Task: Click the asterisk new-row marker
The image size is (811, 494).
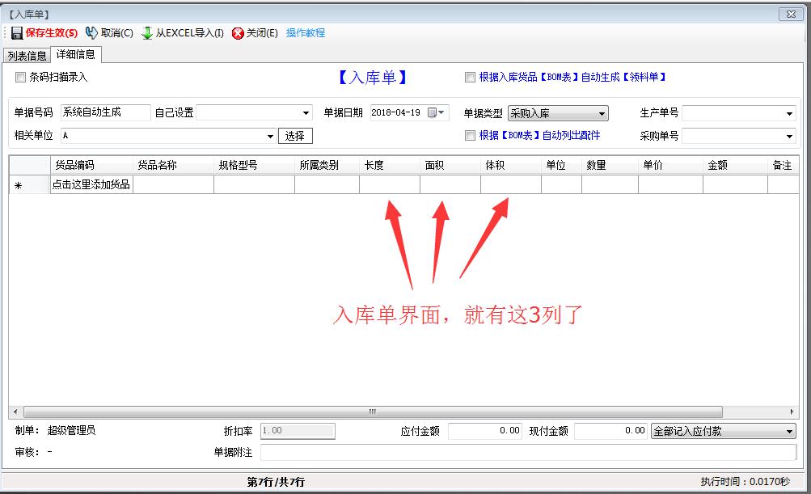Action: pos(18,185)
